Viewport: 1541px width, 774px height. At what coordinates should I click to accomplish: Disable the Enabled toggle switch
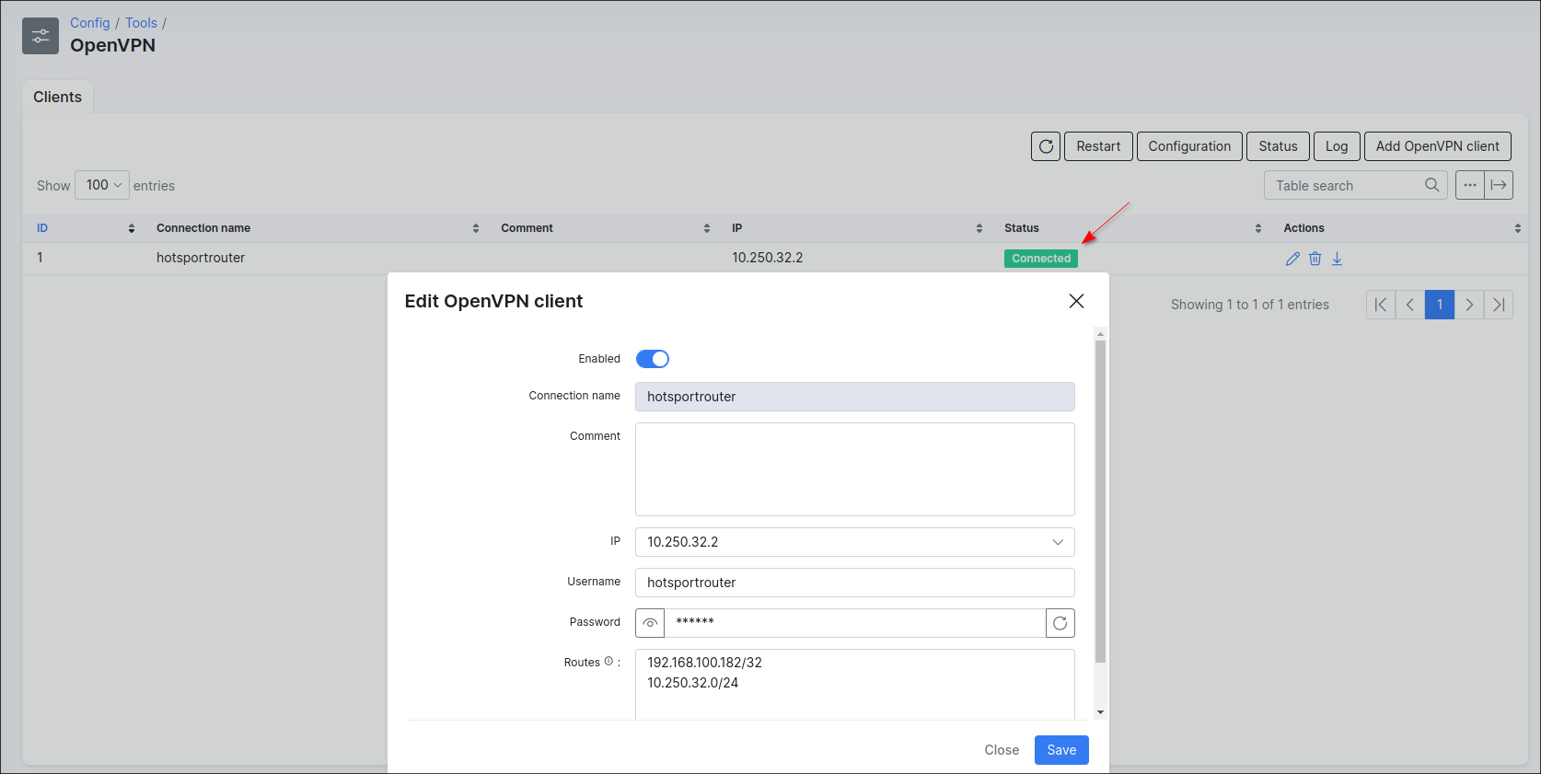(x=653, y=359)
